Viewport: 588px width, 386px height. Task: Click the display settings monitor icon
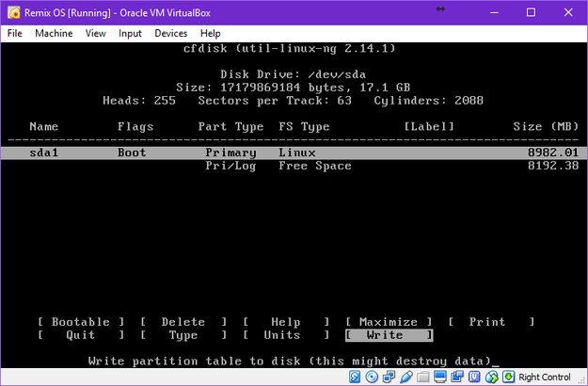[440, 377]
